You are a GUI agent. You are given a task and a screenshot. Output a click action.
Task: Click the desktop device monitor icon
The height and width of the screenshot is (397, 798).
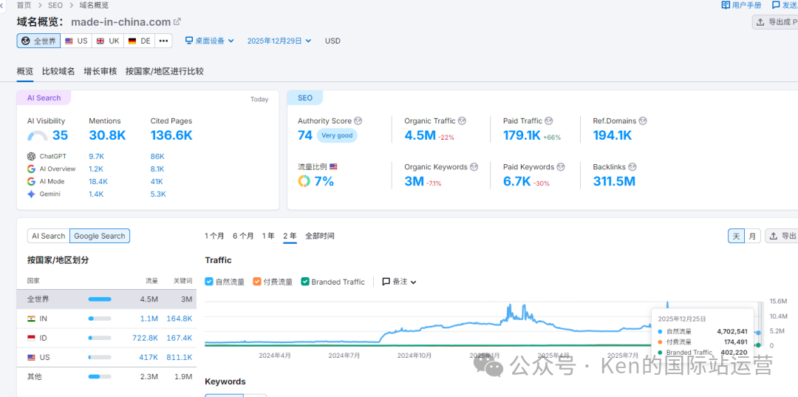pyautogui.click(x=189, y=41)
